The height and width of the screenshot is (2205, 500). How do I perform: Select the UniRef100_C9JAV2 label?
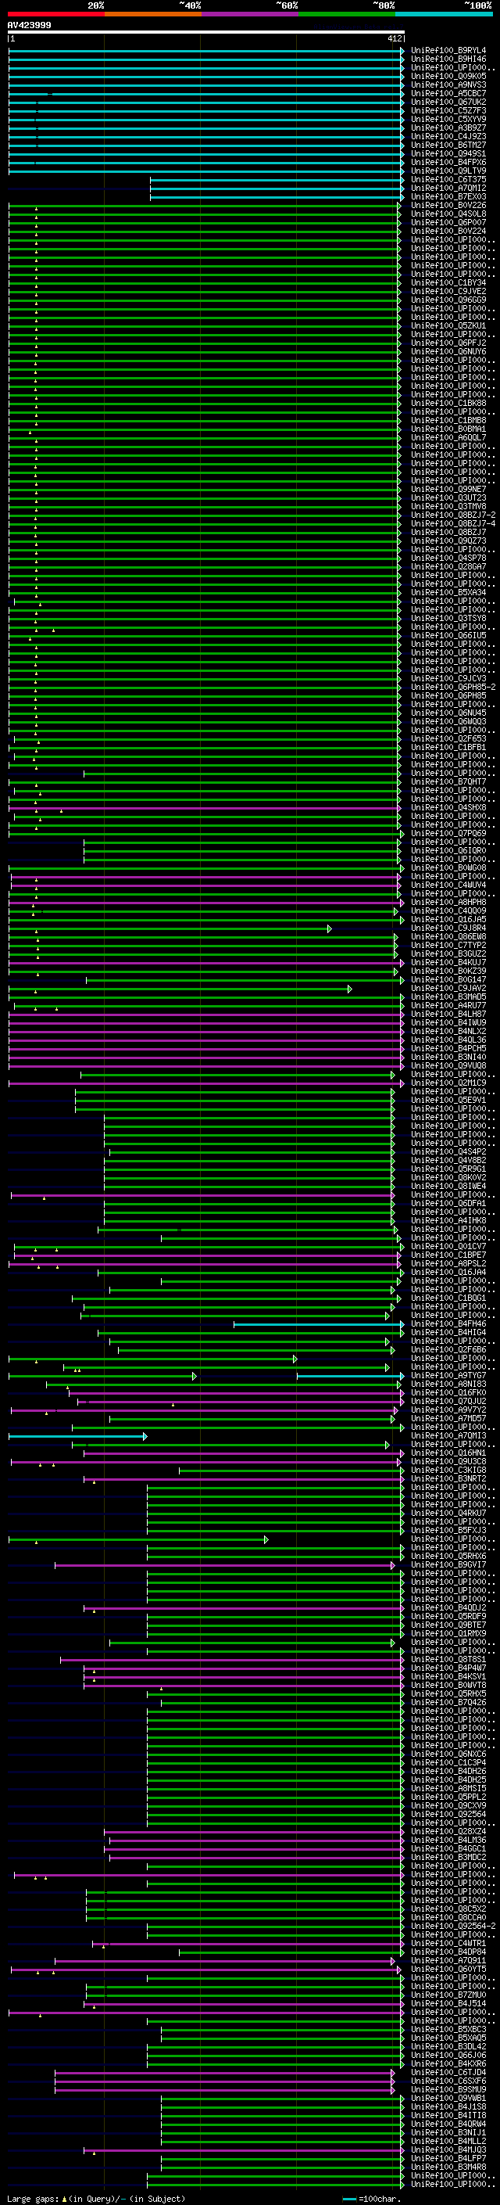tap(448, 989)
